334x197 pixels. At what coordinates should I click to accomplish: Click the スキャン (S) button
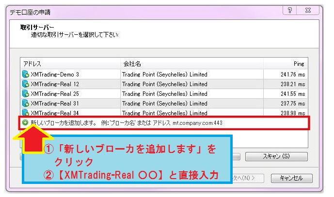(276, 156)
